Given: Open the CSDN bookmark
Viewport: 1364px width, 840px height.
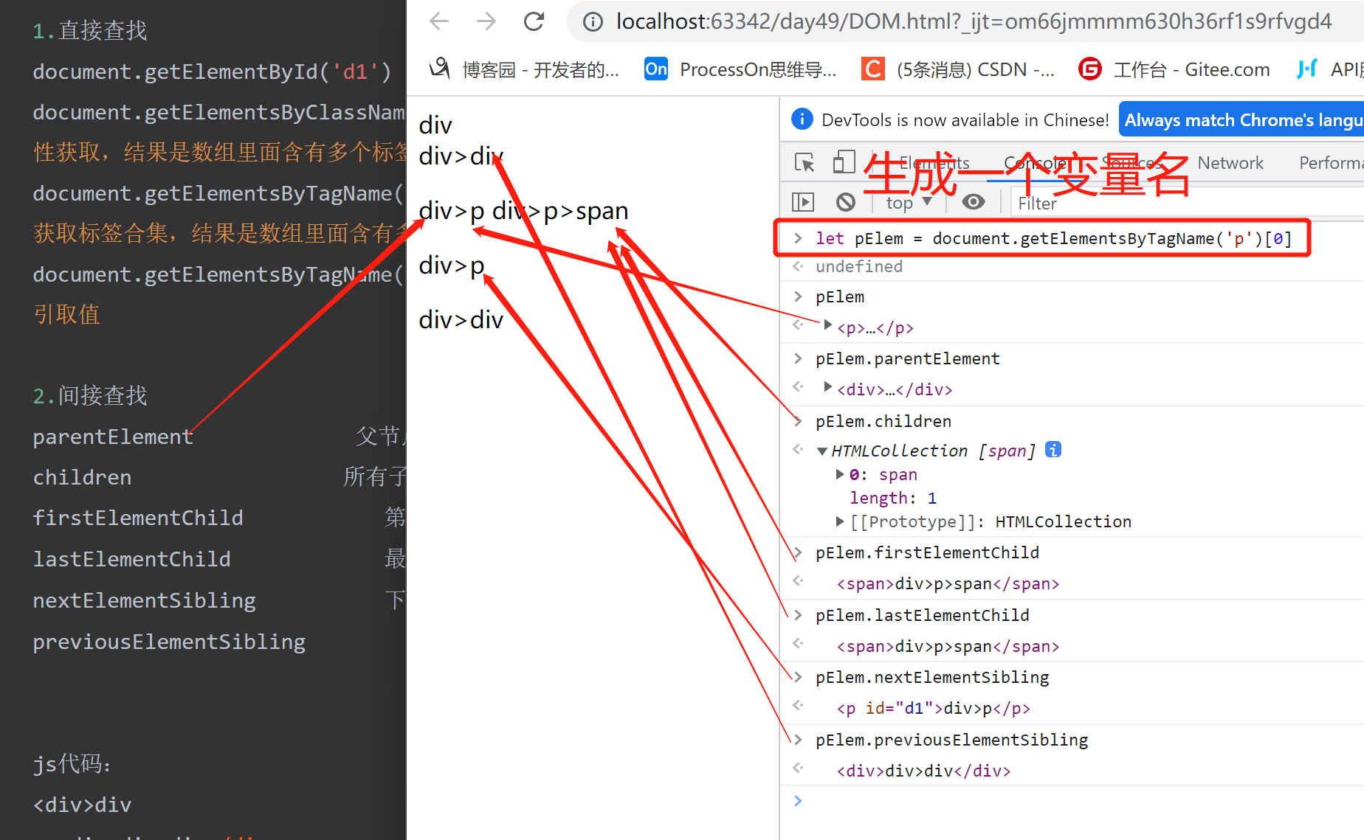Looking at the screenshot, I should tap(958, 69).
